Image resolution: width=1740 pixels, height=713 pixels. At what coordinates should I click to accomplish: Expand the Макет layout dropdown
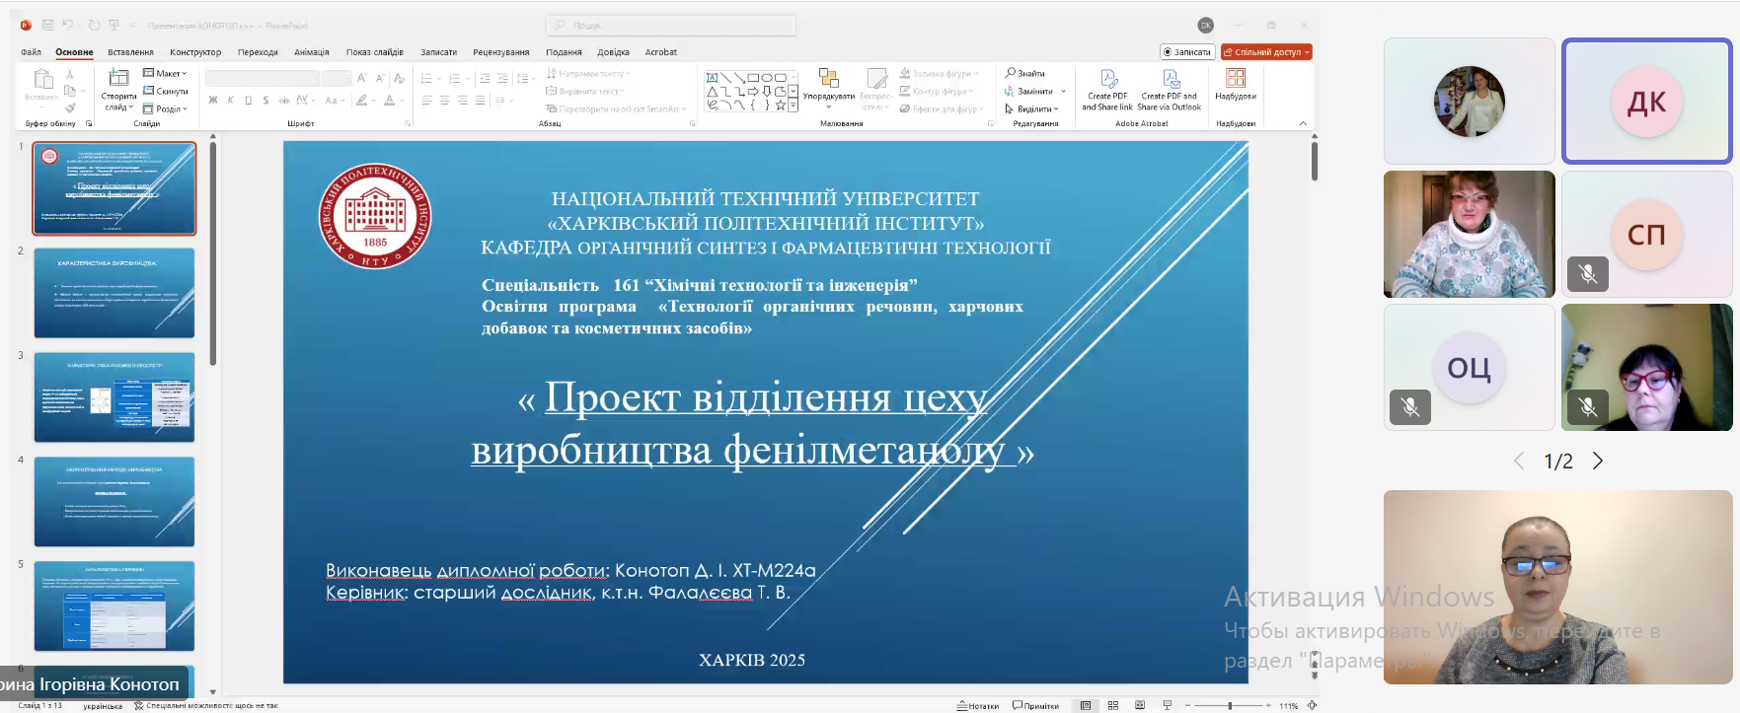click(165, 73)
